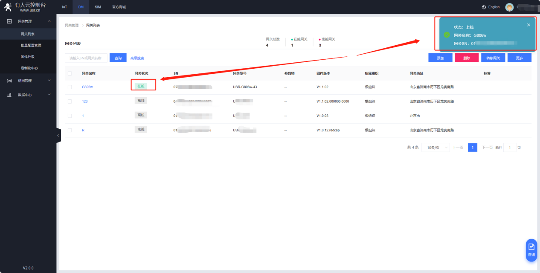The height and width of the screenshot is (273, 540).
Task: Click the 有人云控制台 logo icon
Action: tap(8, 7)
